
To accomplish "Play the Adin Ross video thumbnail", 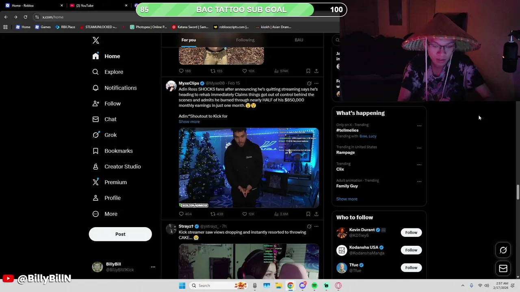I will tap(249, 168).
